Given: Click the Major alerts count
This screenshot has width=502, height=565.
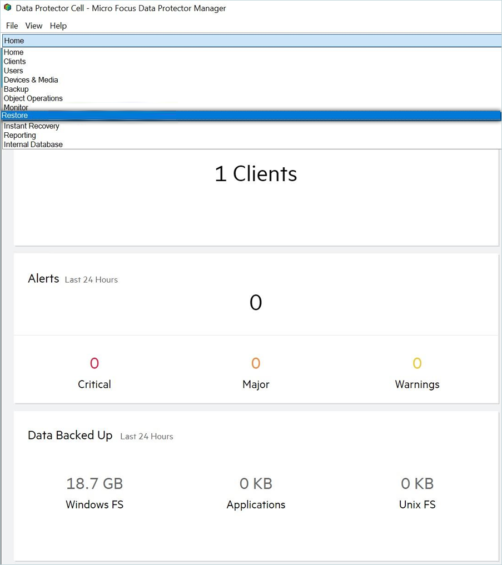Looking at the screenshot, I should [256, 363].
